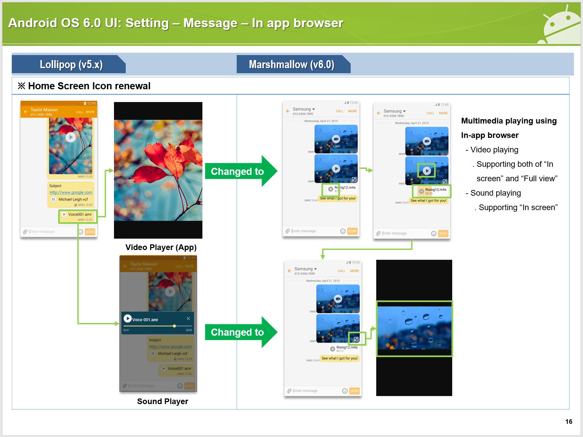Expand Samsung dropdown in phone with paused Rising12.m4a
The width and height of the screenshot is (583, 437).
tap(404, 111)
